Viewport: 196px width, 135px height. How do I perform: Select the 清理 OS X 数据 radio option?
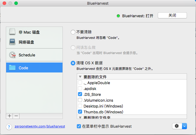point(73,63)
